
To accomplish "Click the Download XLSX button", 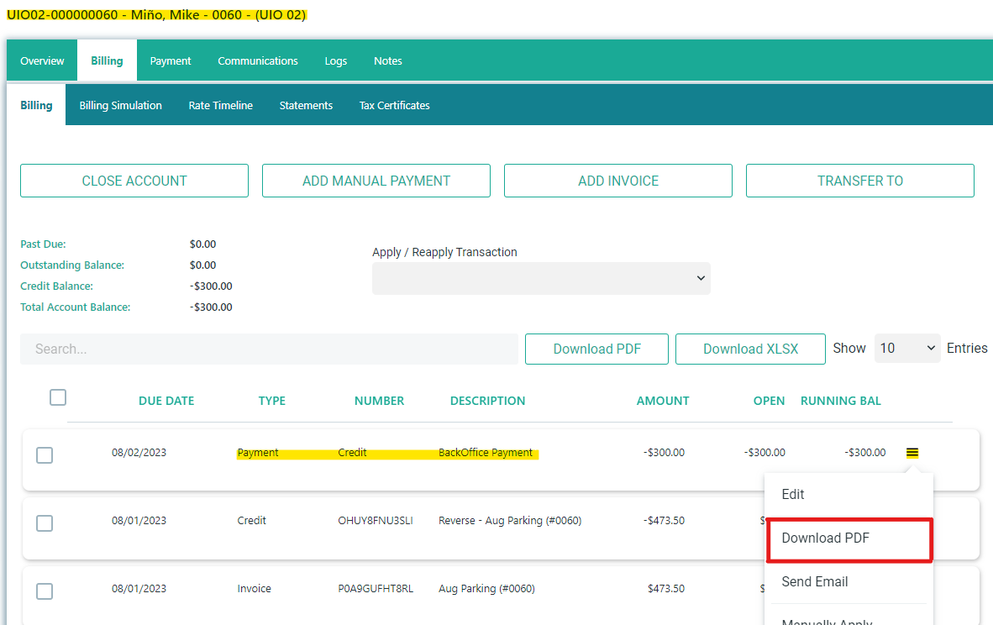I will 750,349.
